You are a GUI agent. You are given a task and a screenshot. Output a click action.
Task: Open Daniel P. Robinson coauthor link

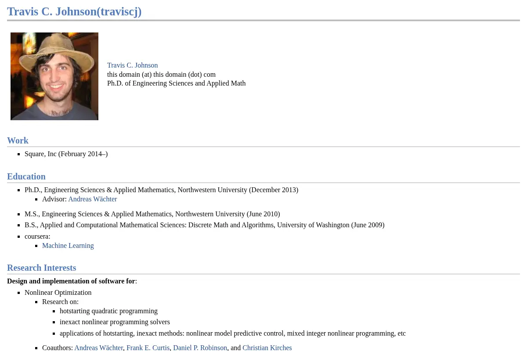coord(200,348)
